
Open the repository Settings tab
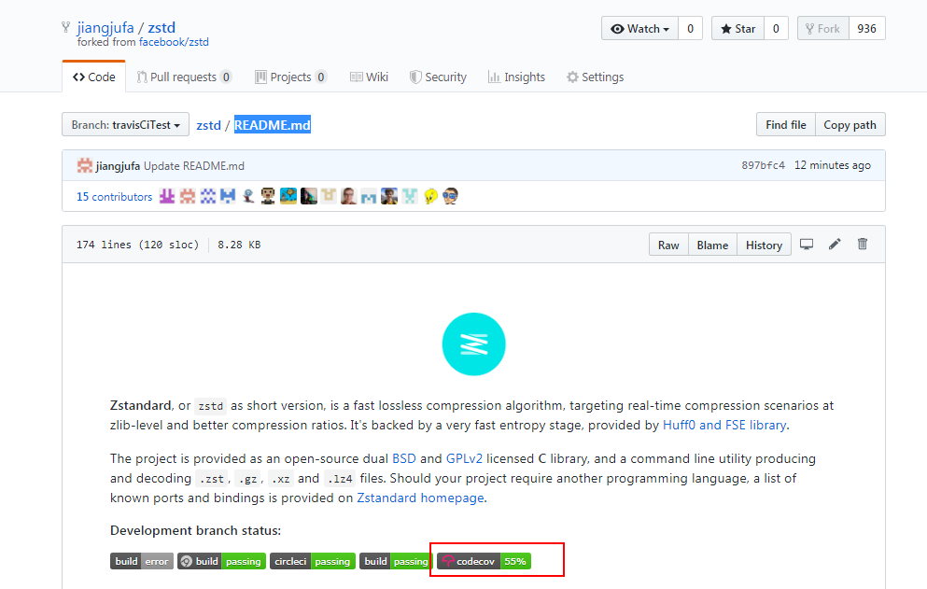click(595, 77)
